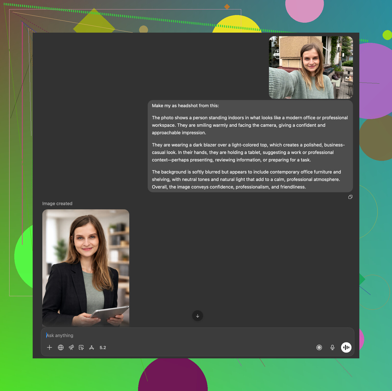Click the plus icon to add attachments

[x=50, y=347]
